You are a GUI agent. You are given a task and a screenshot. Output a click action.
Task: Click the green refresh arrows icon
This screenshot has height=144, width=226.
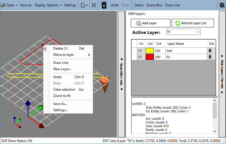[x=178, y=23]
